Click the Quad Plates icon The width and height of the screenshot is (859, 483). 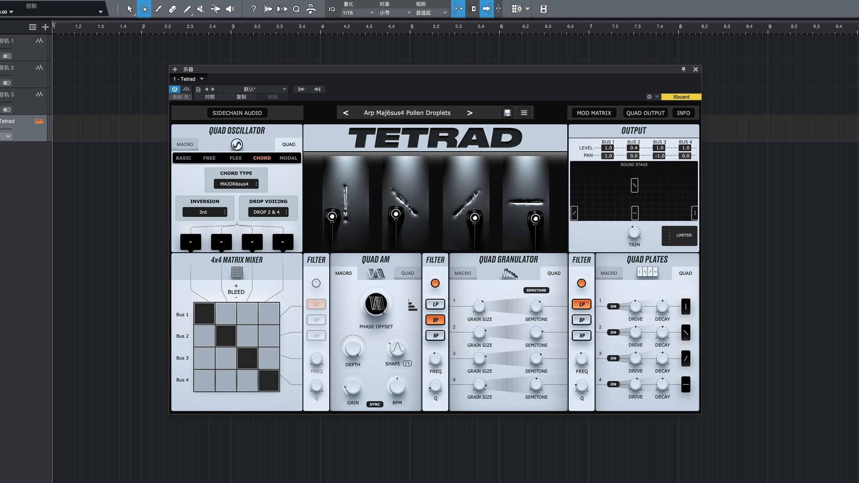647,271
